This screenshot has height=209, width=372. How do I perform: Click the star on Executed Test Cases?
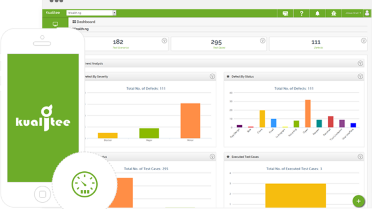(228, 157)
